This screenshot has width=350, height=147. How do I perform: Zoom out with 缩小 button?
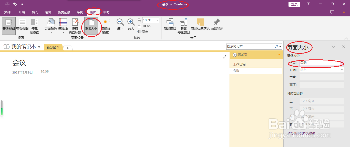(x=120, y=25)
